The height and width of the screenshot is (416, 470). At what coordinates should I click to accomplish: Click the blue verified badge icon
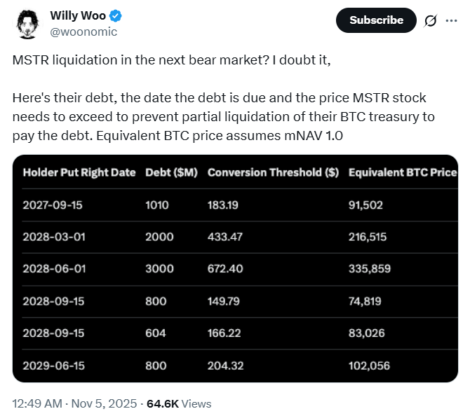[115, 16]
